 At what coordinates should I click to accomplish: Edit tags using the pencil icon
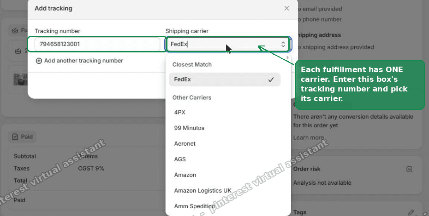point(411,212)
